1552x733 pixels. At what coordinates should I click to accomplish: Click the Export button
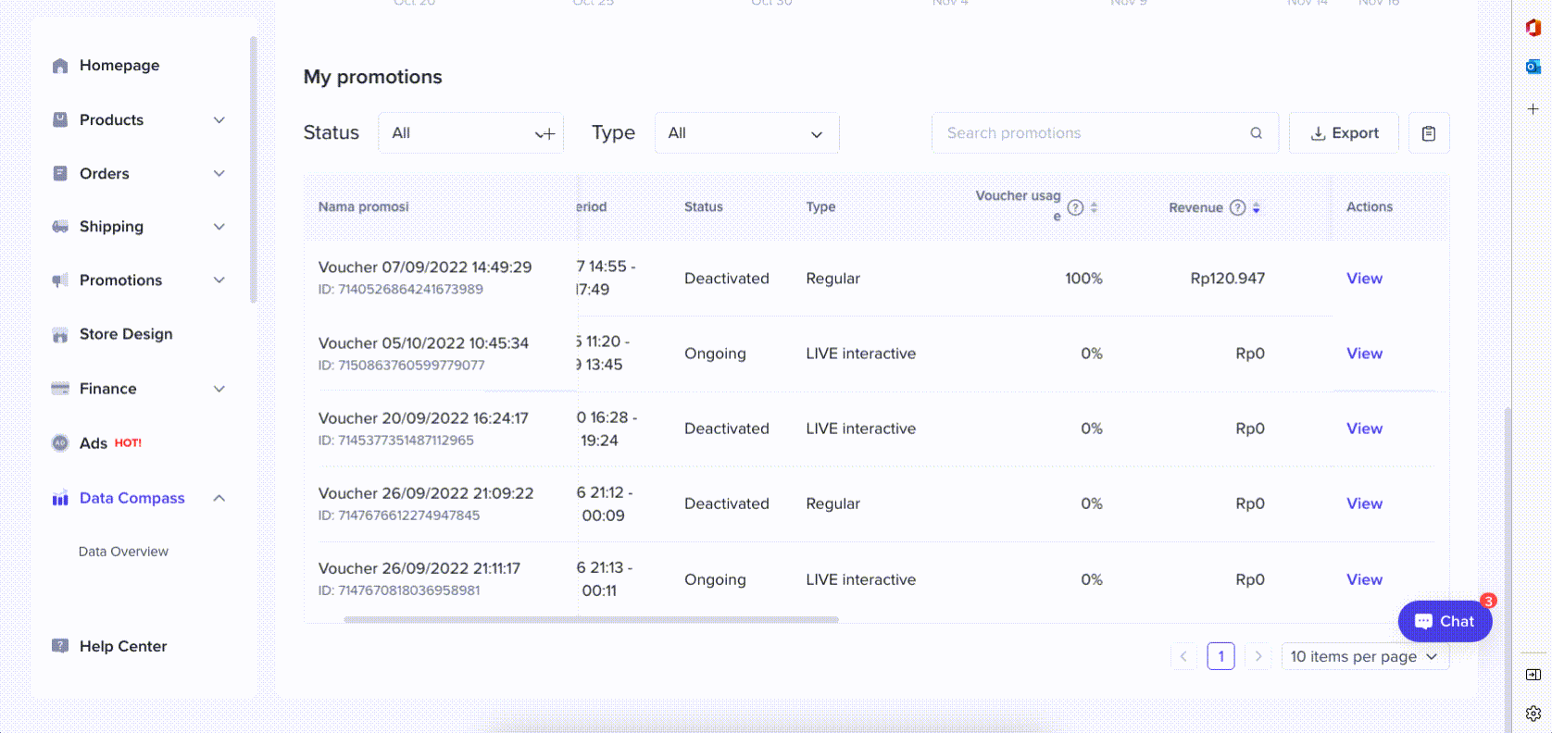pyautogui.click(x=1345, y=133)
